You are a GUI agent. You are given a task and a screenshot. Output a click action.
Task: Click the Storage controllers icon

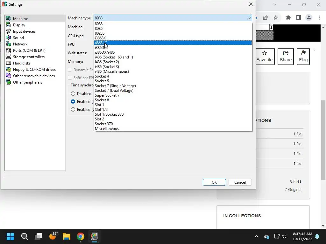pyautogui.click(x=9, y=57)
